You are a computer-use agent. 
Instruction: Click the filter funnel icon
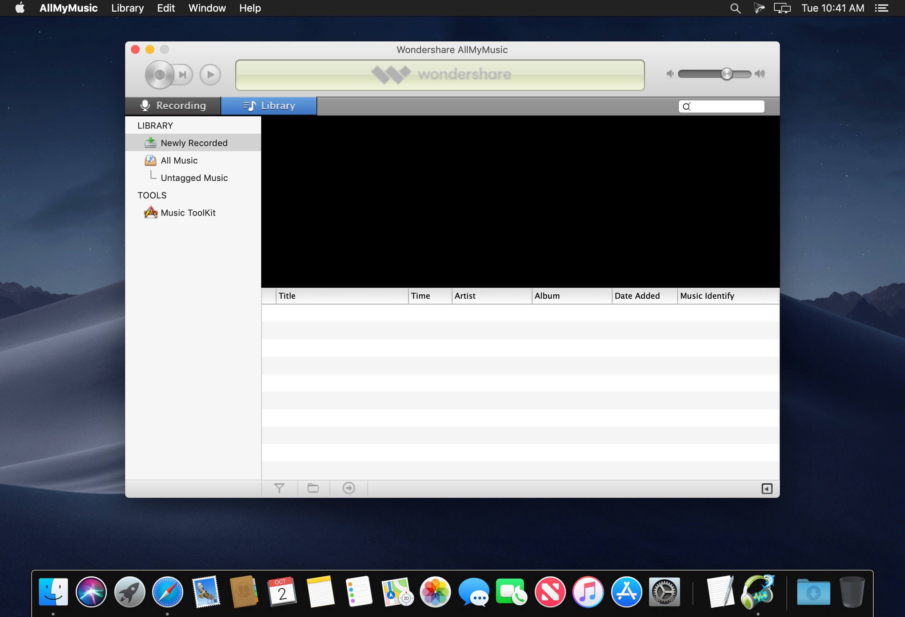click(279, 488)
